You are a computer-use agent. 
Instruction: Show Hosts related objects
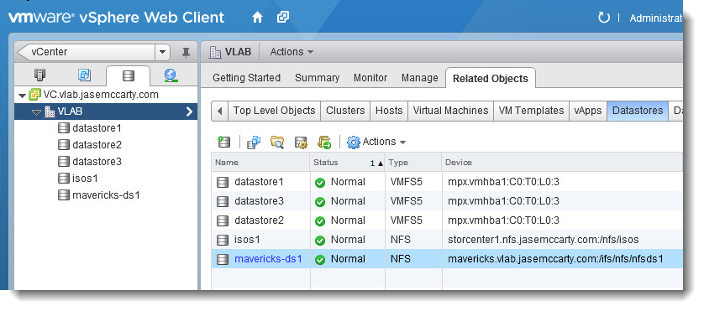click(x=389, y=111)
